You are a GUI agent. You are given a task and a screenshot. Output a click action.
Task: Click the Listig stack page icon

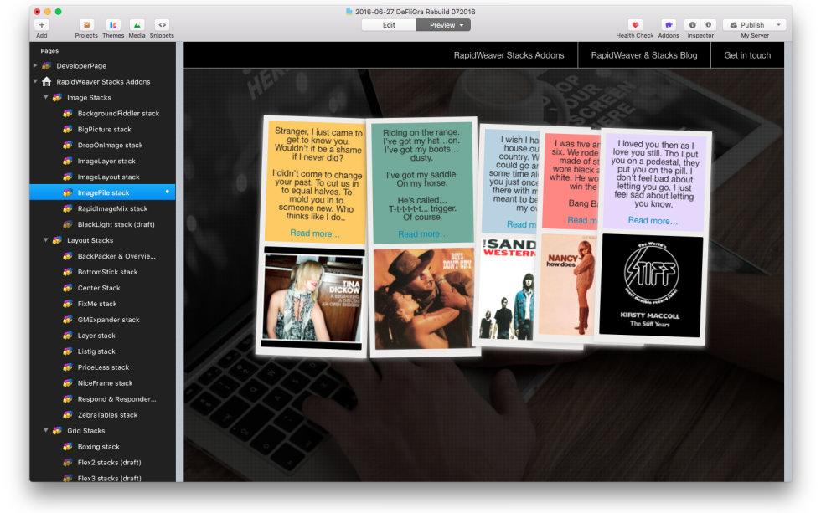click(x=68, y=351)
